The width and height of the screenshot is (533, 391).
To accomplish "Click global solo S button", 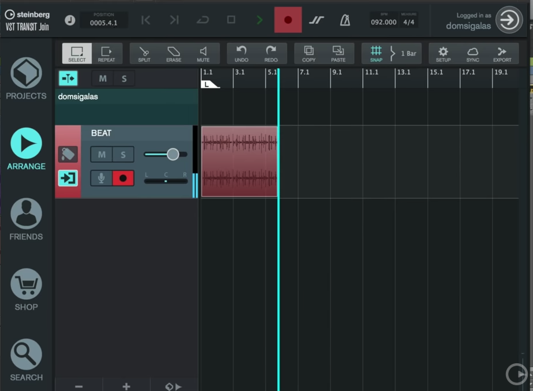I will (x=124, y=79).
